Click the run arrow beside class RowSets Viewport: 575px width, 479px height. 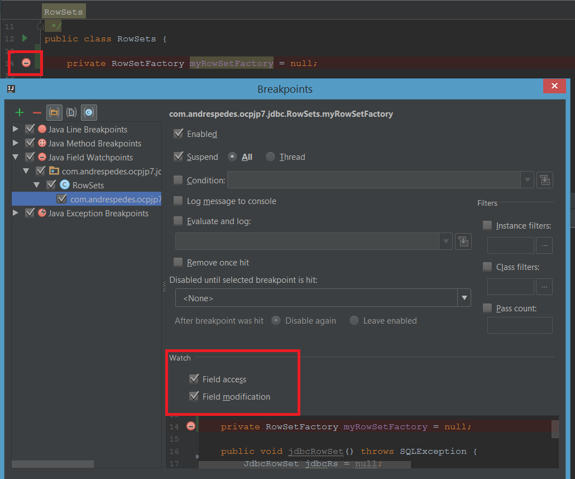point(25,38)
